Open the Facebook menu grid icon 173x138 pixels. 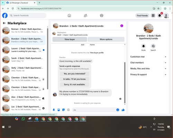click(153, 16)
